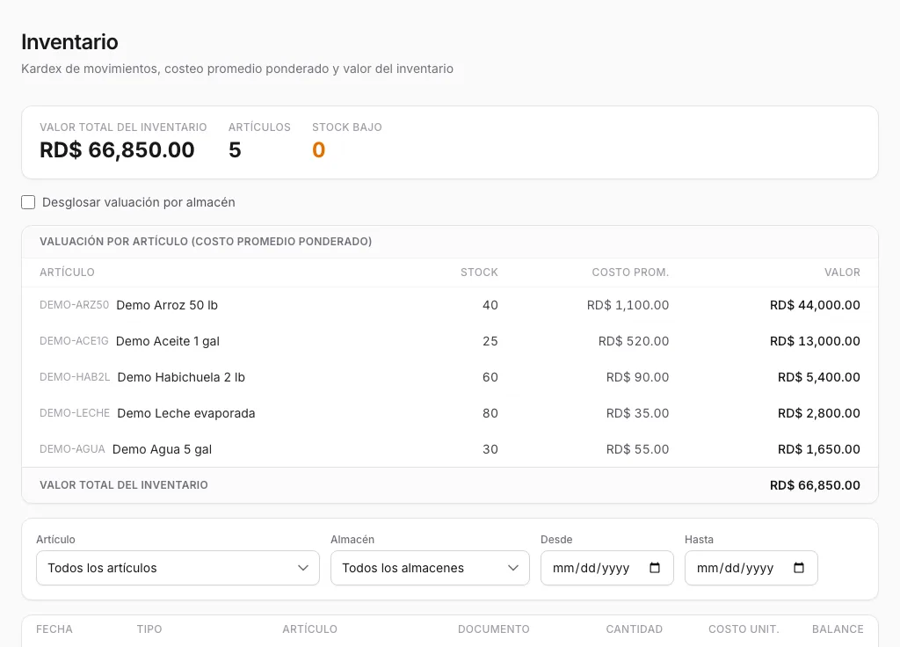Enable Desglosar valuación por almacén checkbox
The image size is (900, 647).
pyautogui.click(x=28, y=202)
